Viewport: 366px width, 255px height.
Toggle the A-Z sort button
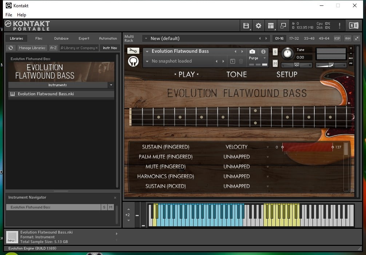tap(53, 48)
